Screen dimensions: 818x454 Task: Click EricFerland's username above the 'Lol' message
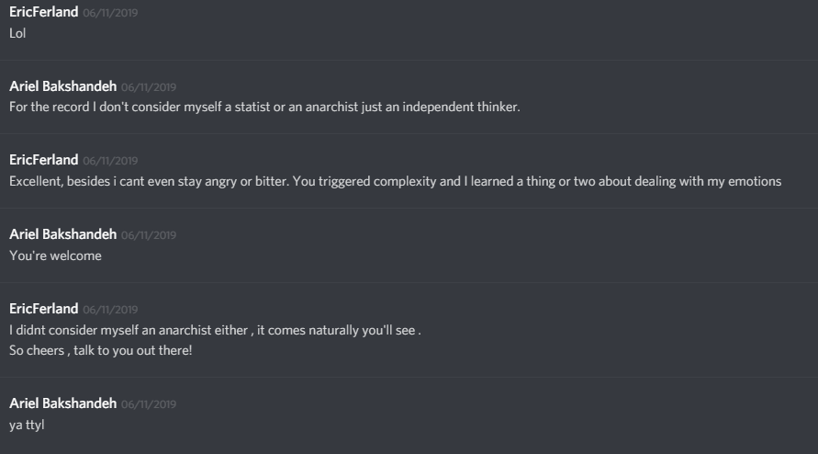point(43,12)
